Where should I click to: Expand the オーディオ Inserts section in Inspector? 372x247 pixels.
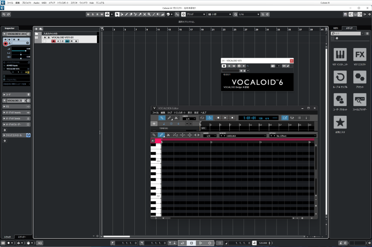(x=16, y=113)
